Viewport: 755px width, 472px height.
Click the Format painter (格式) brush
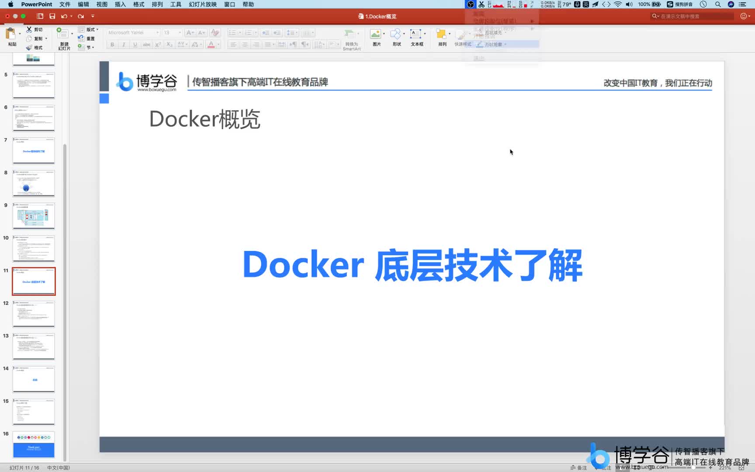tap(35, 48)
